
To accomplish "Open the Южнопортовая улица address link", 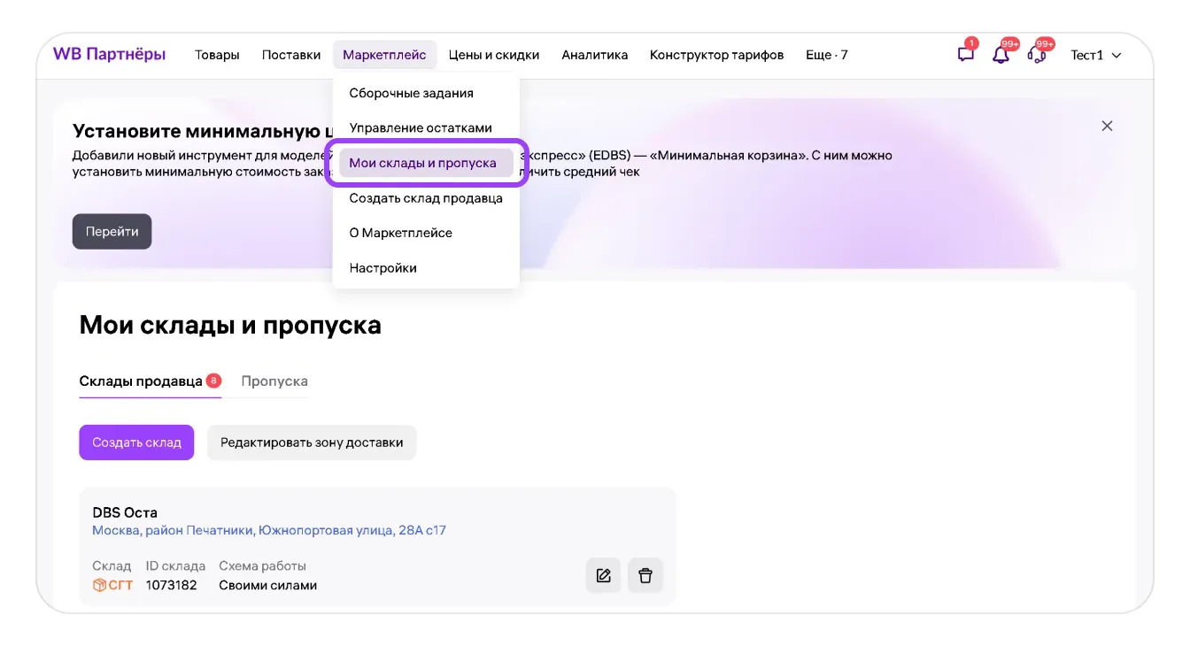I will pos(269,531).
